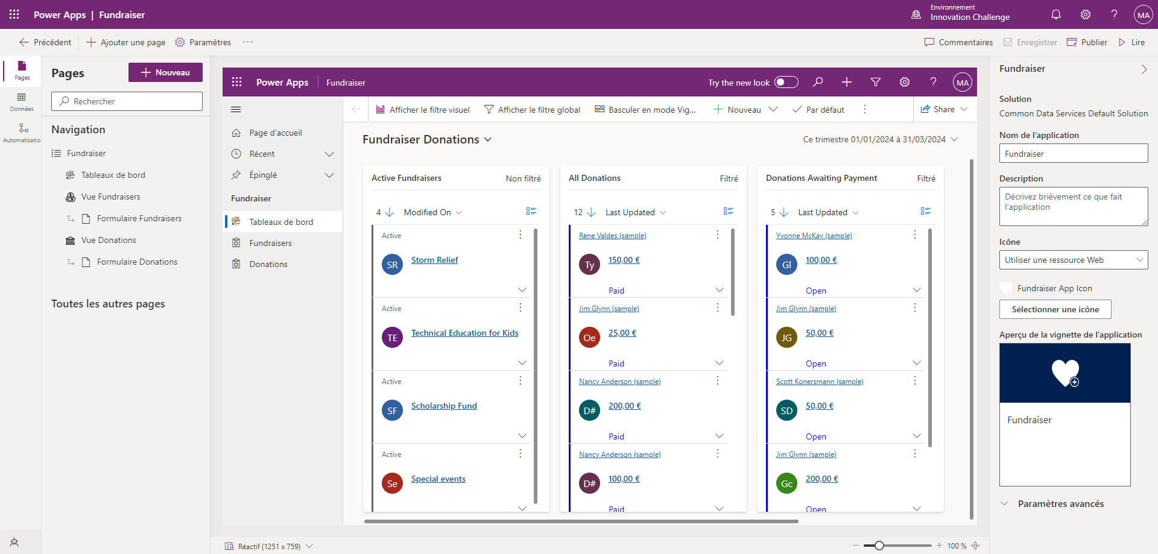Click the fit-to-screen icon next to 100 %
Screen dimensions: 1158x554
[x=975, y=546]
